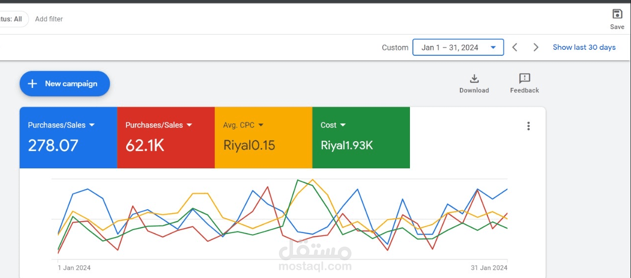The image size is (631, 278).
Task: Create a New campaign
Action: 65,83
